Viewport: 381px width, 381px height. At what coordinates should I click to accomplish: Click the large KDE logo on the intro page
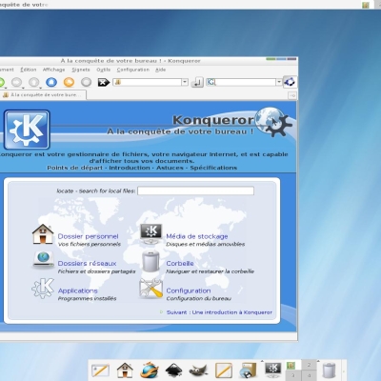coord(27,130)
